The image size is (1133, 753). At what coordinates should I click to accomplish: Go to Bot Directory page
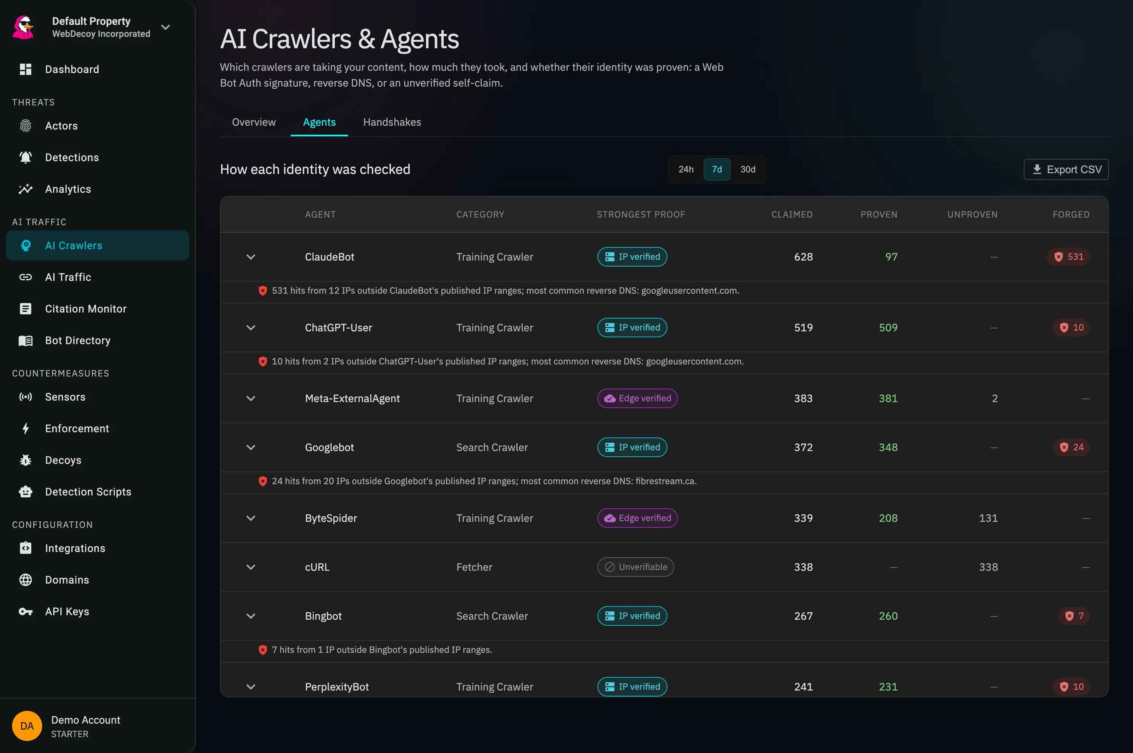98,340
